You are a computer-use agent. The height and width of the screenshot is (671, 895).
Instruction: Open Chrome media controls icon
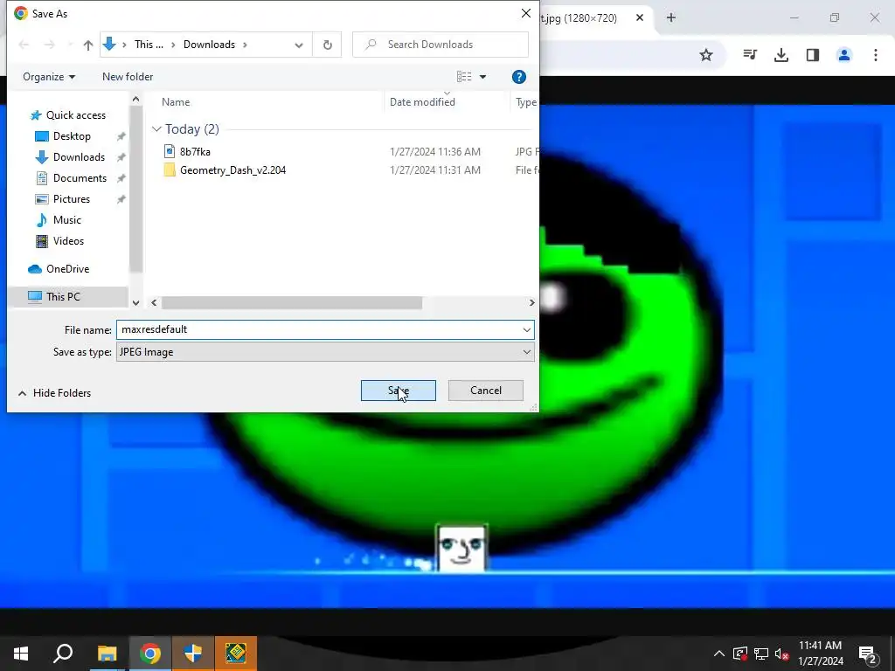point(750,55)
